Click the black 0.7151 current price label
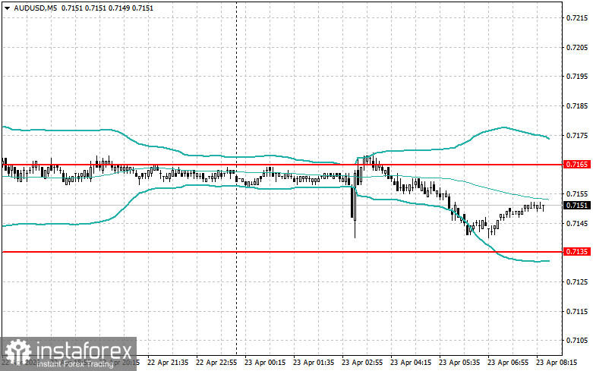 (577, 205)
